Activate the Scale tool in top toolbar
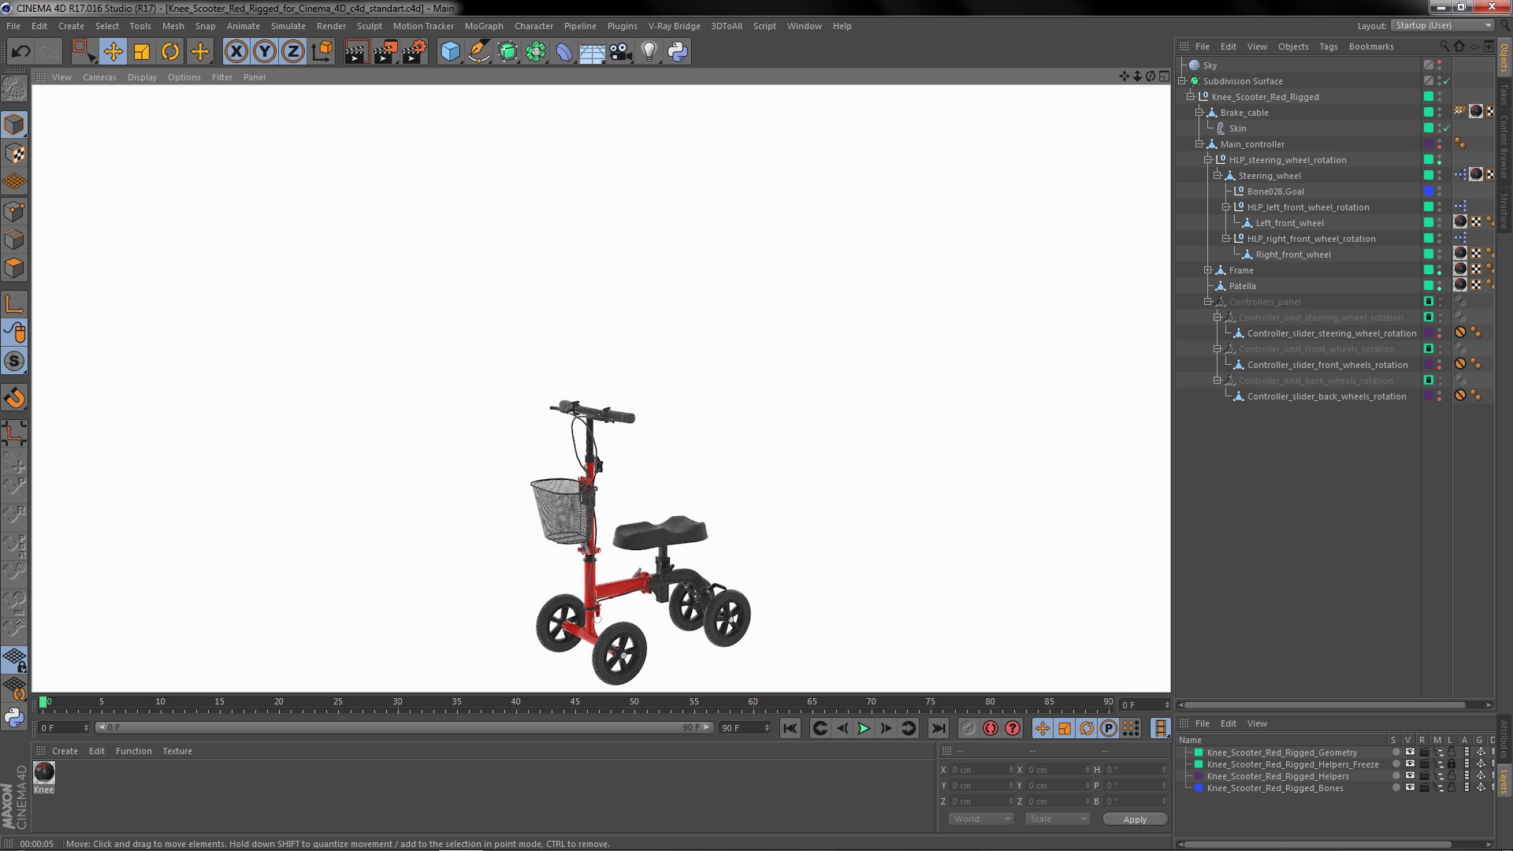This screenshot has width=1513, height=851. pos(142,52)
